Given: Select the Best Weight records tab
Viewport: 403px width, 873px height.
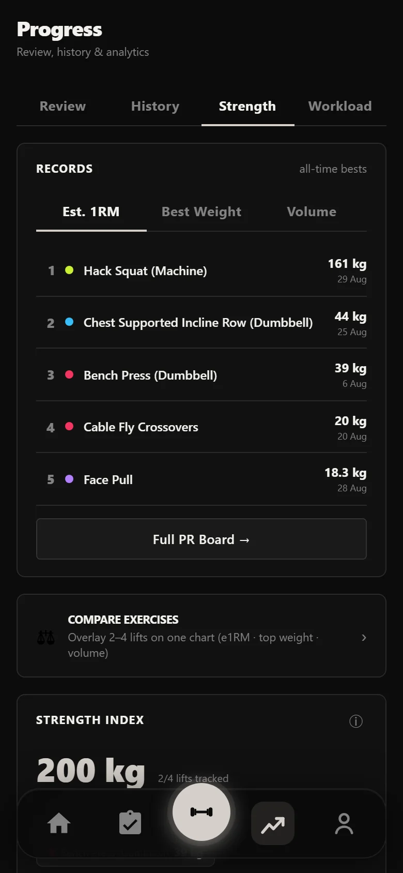Looking at the screenshot, I should [x=202, y=212].
